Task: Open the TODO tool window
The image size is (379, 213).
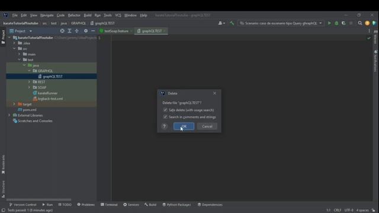Action: pos(65,205)
